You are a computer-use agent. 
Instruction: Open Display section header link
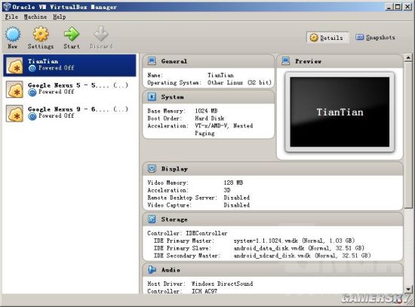tap(174, 169)
